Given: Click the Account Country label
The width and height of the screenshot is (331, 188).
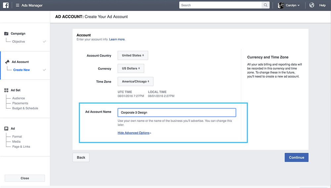Looking at the screenshot, I should 99,56.
